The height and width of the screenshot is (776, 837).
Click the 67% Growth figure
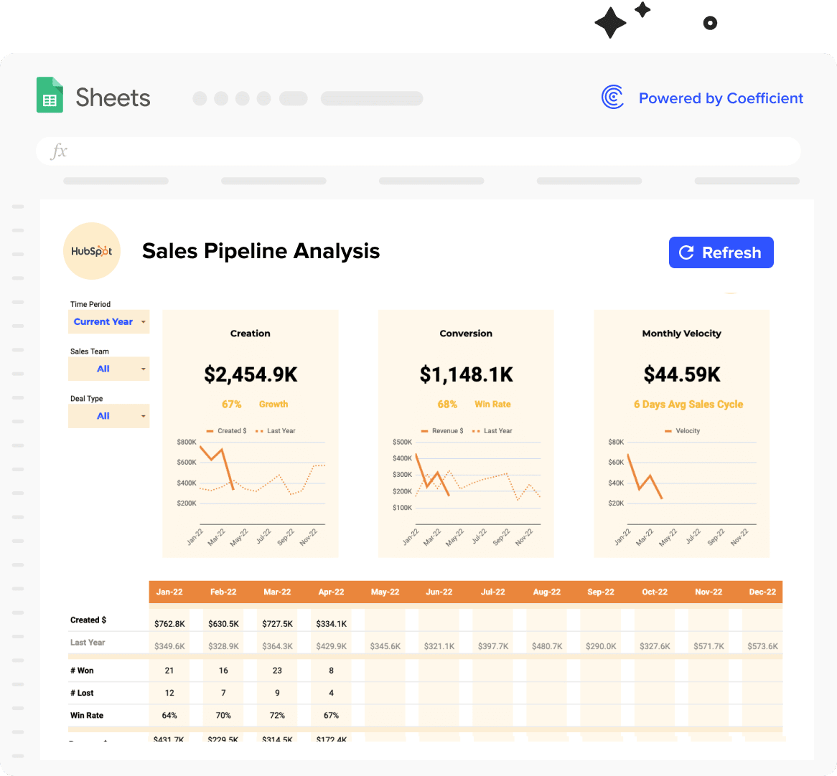(x=255, y=404)
